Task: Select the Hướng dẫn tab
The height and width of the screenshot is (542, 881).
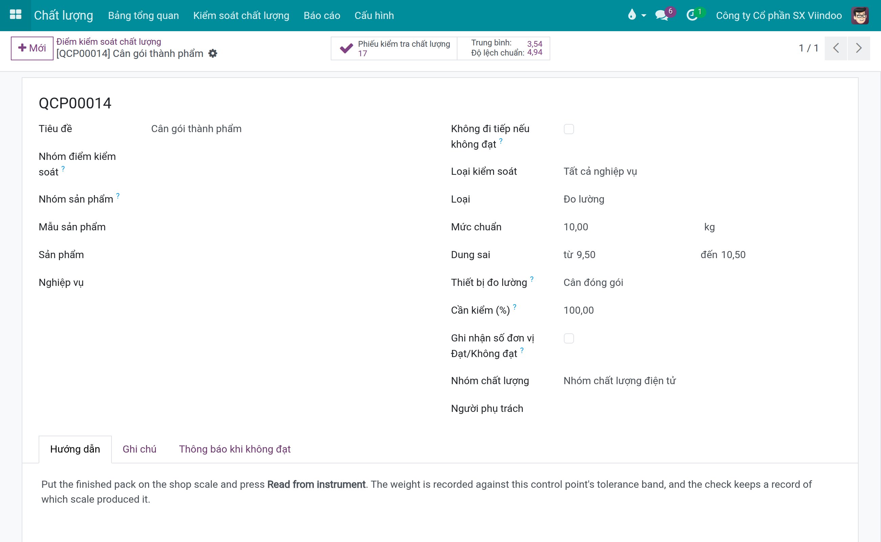Action: pyautogui.click(x=75, y=449)
